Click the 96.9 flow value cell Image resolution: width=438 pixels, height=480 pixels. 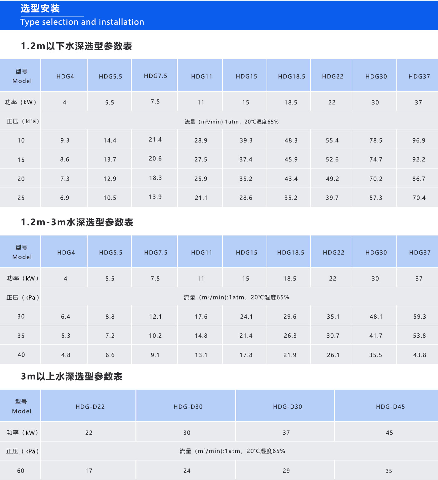pyautogui.click(x=419, y=141)
